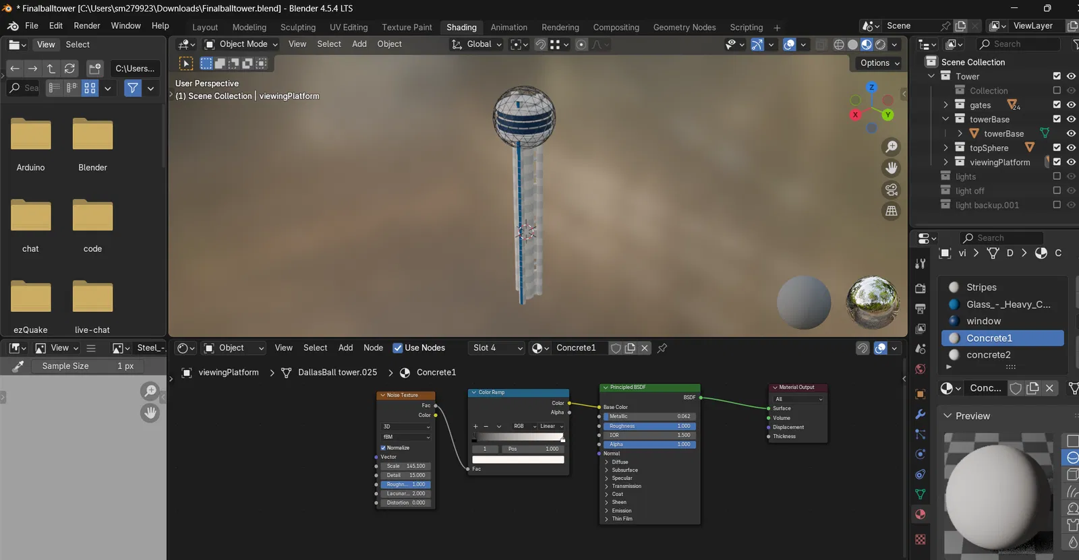Click the Options button in viewport
The width and height of the screenshot is (1079, 560).
point(879,63)
